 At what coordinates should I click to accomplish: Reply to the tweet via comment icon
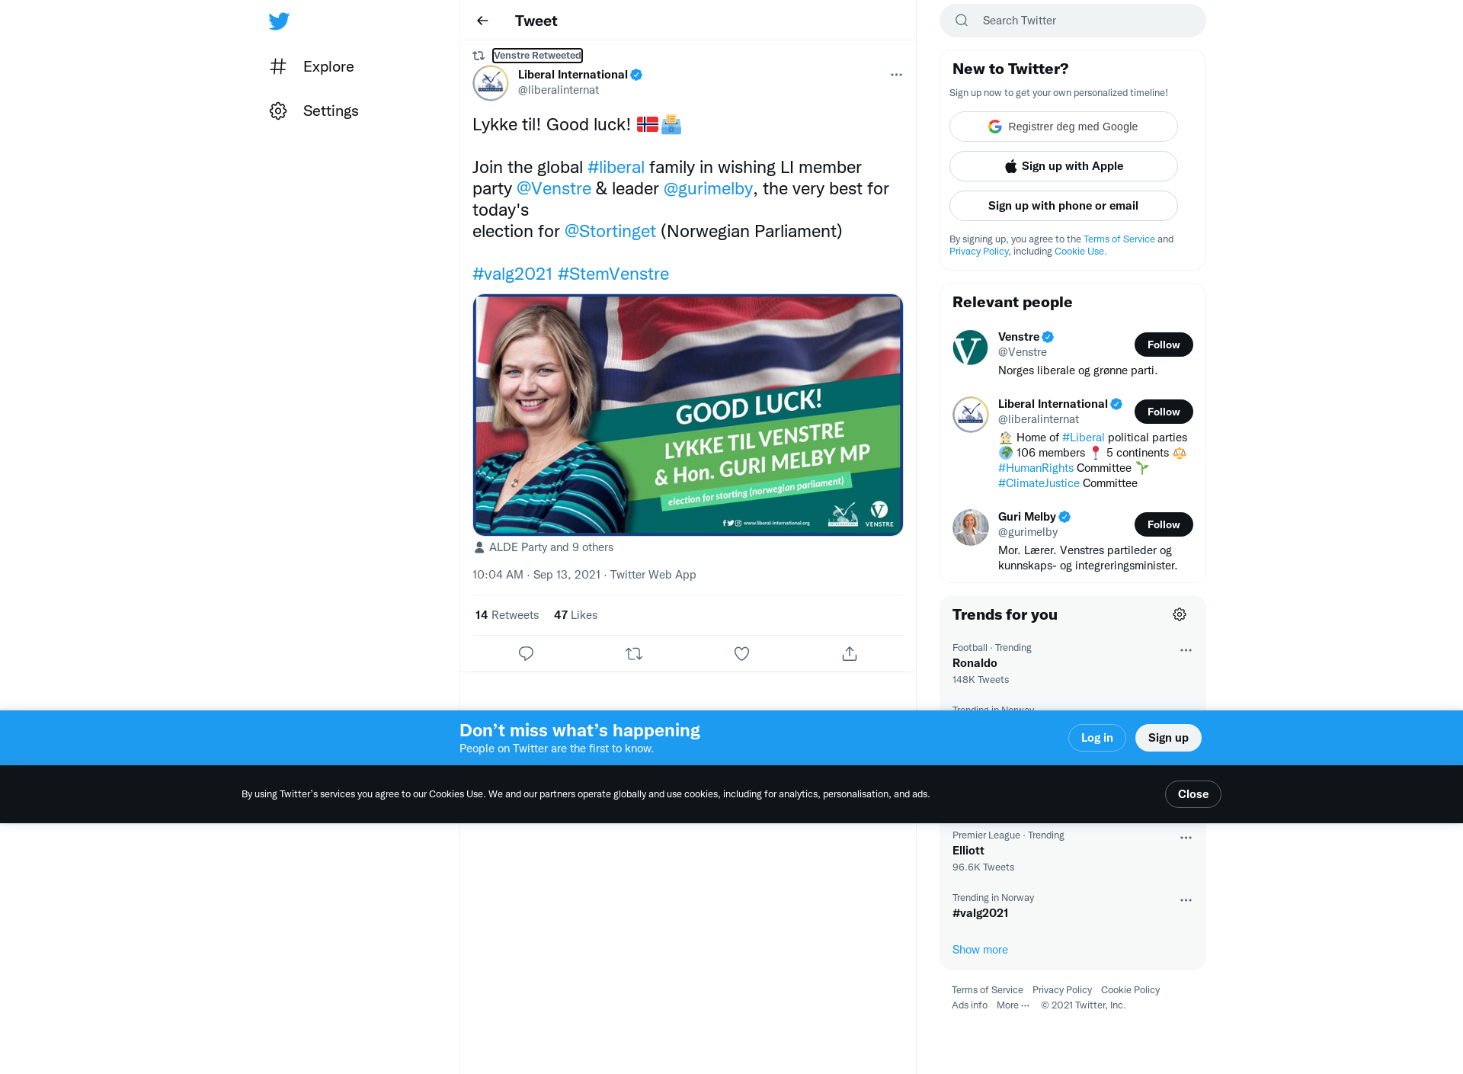(x=526, y=653)
